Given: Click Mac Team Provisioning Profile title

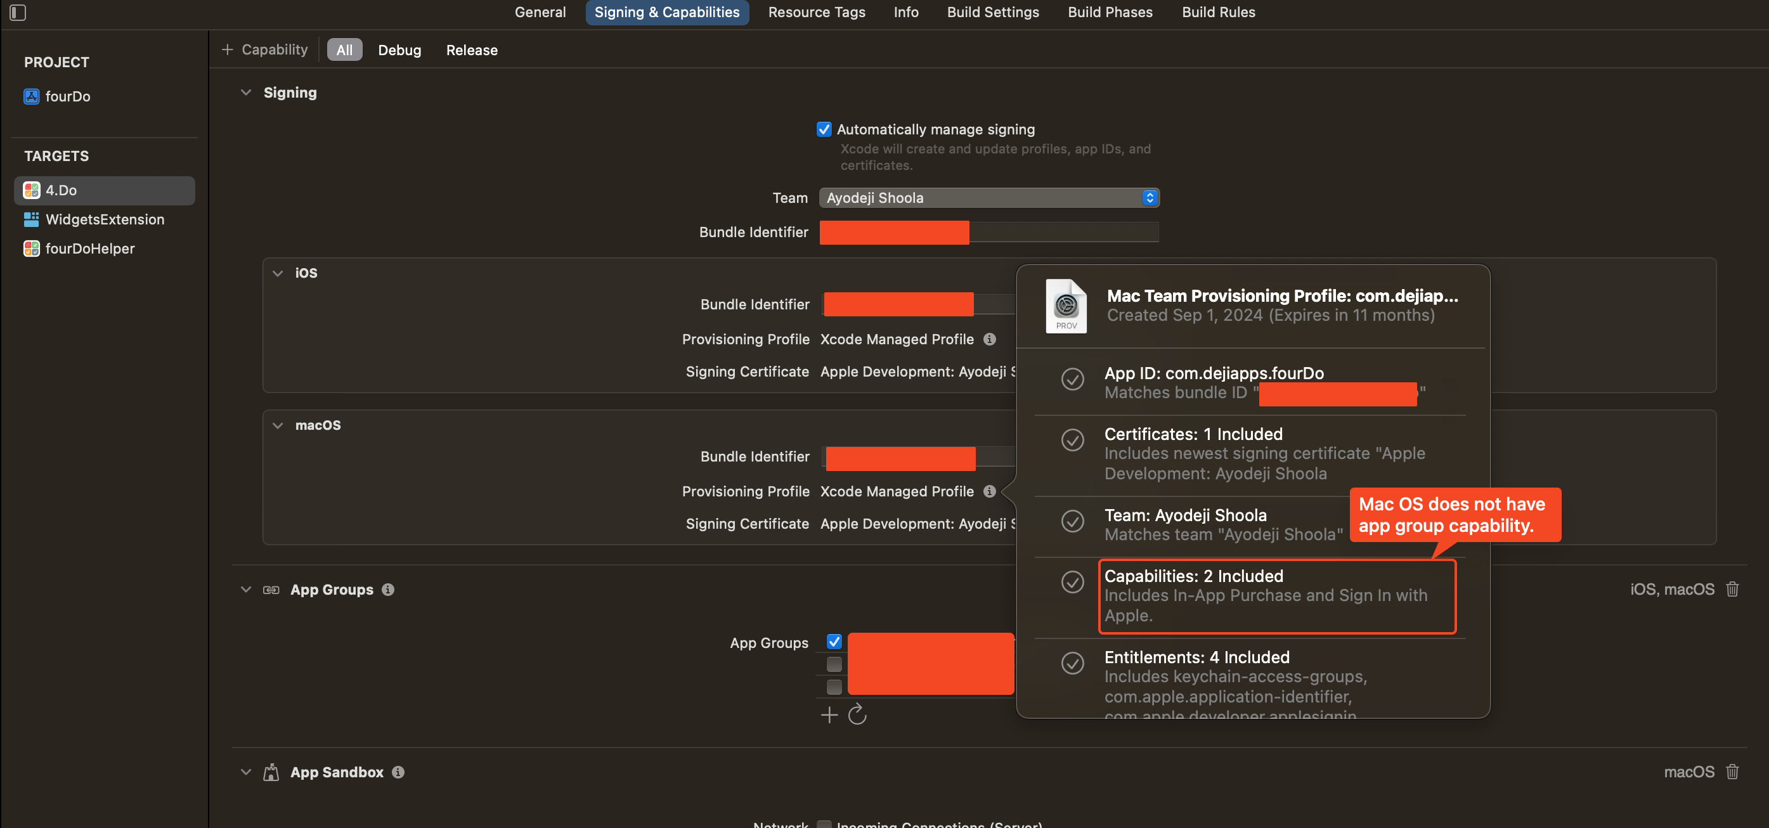Looking at the screenshot, I should click(x=1282, y=296).
